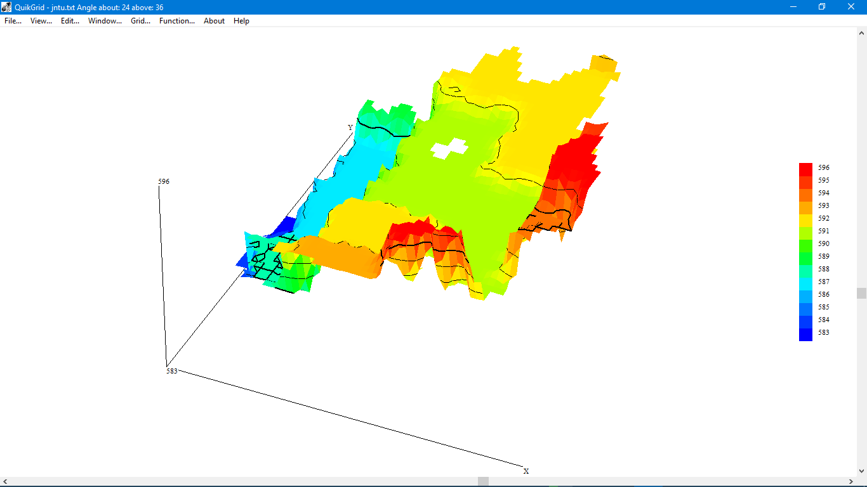Click the scroll up arrow on vertical scrollbar
The height and width of the screenshot is (487, 867).
click(x=862, y=33)
